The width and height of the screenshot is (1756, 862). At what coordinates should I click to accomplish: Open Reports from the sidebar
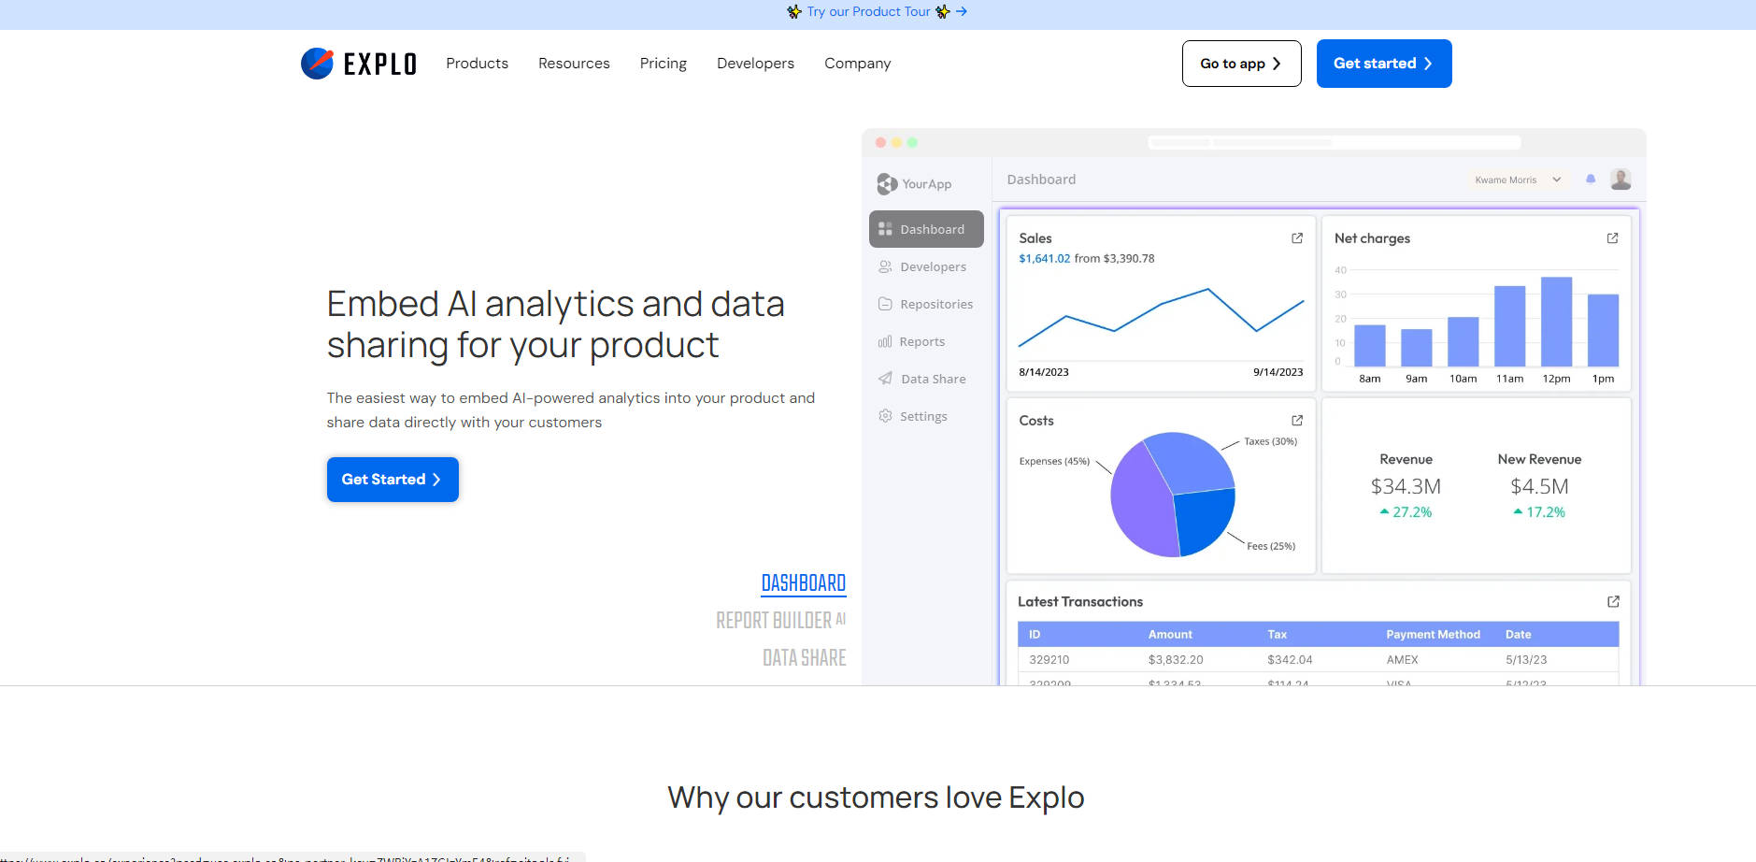921,341
